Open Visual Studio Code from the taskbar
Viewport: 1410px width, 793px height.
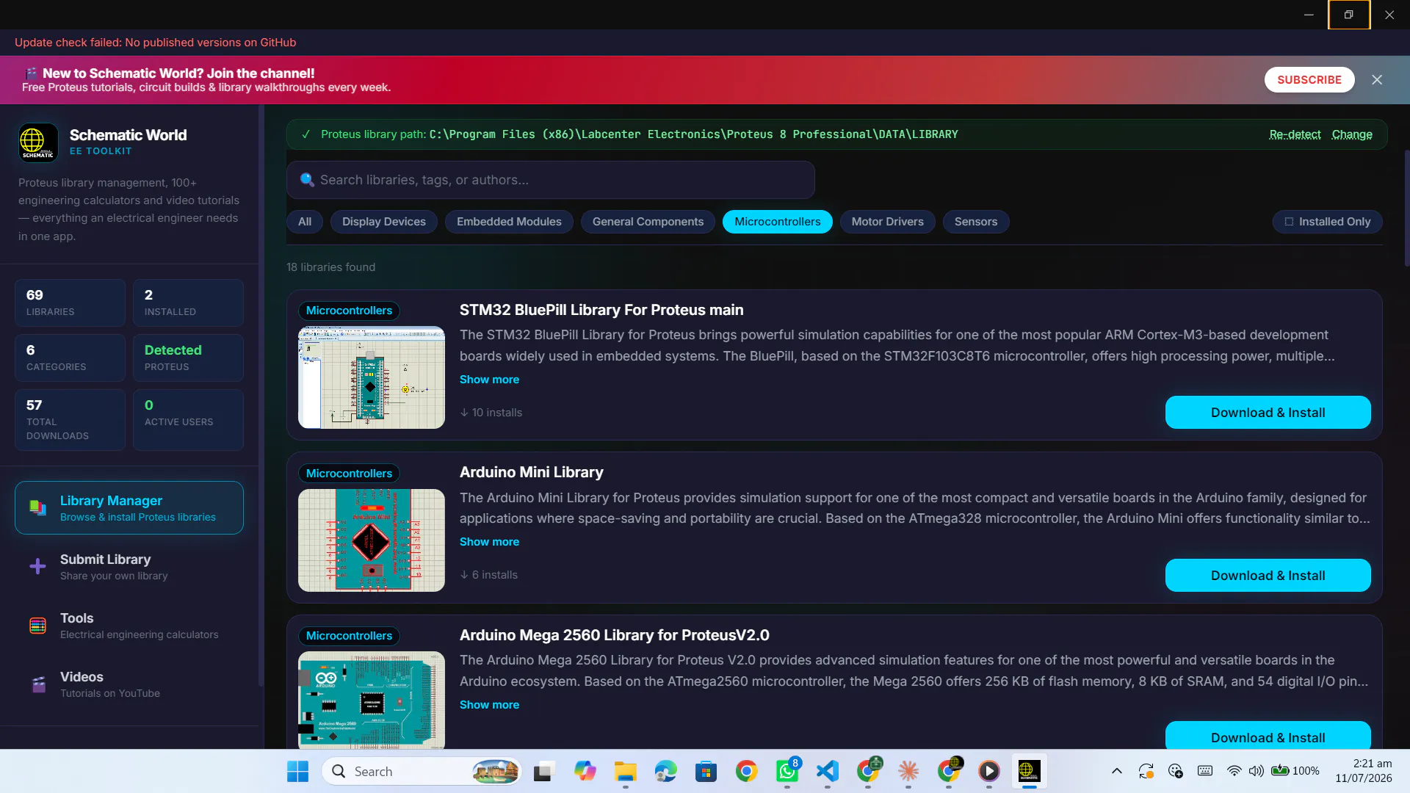tap(827, 771)
